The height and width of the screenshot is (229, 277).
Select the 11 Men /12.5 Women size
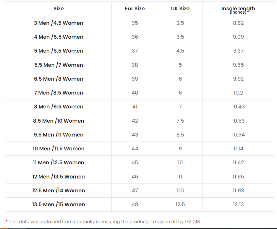(x=59, y=163)
